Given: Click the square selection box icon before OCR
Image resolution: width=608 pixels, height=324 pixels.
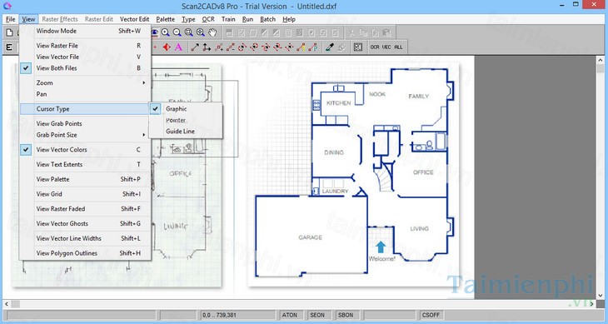Looking at the screenshot, I should coord(358,47).
